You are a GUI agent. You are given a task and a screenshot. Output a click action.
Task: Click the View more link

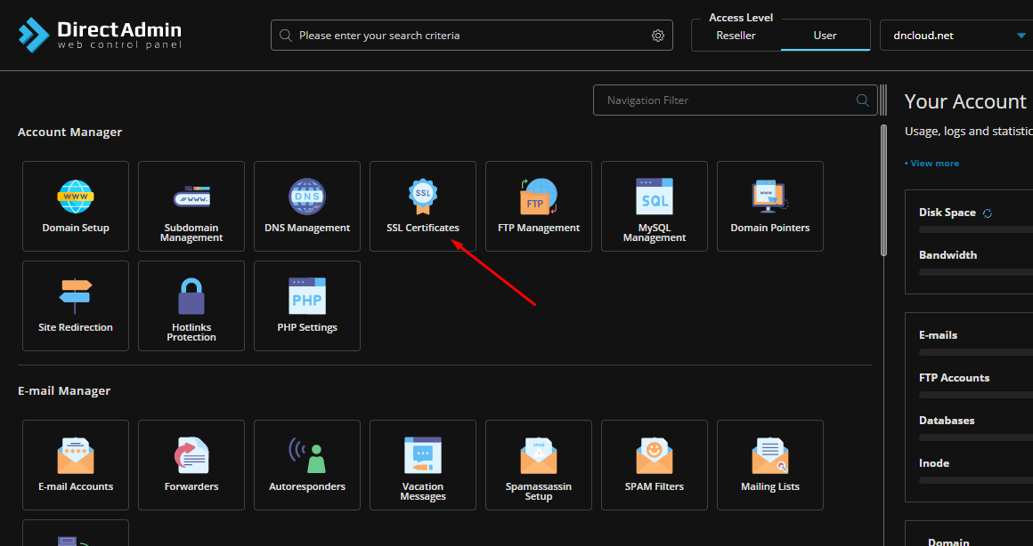[x=932, y=163]
